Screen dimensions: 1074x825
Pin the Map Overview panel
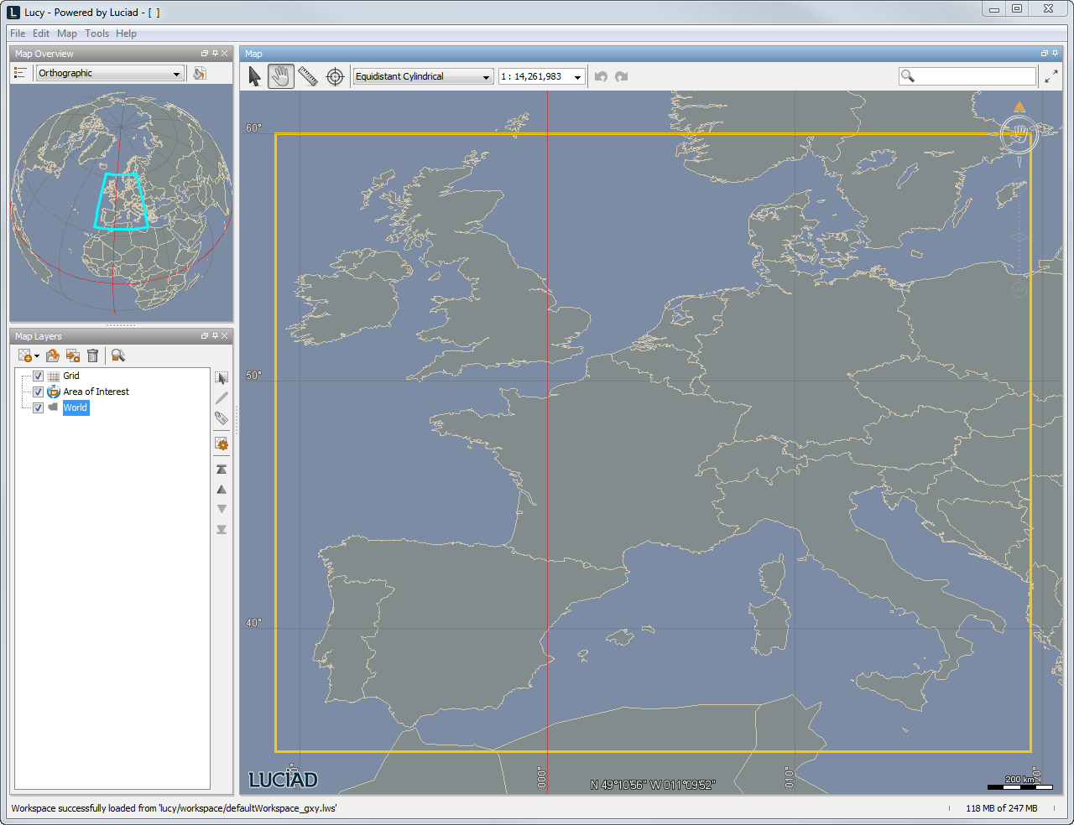click(215, 54)
